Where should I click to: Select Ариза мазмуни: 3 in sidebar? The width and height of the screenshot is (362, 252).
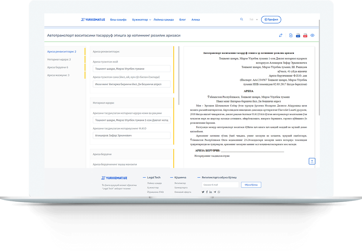pos(58,75)
